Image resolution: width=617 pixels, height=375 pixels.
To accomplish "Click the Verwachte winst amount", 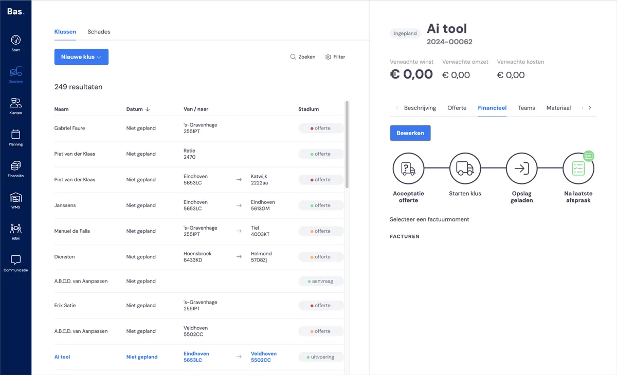I will [x=411, y=74].
